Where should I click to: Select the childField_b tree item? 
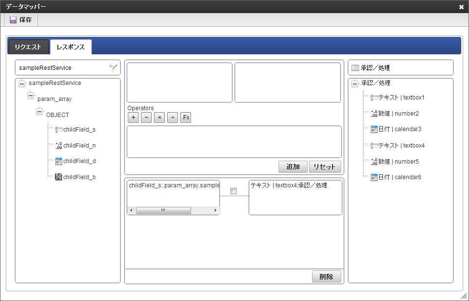coord(79,177)
